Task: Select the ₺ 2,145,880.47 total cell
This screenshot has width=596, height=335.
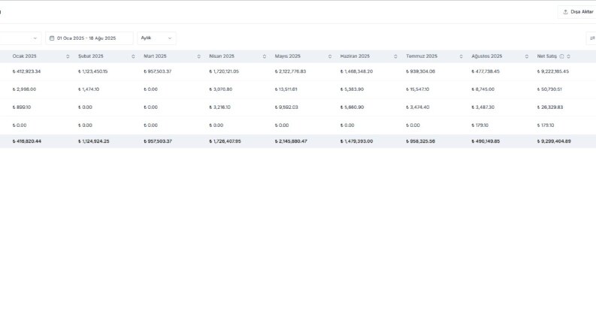Action: (291, 141)
